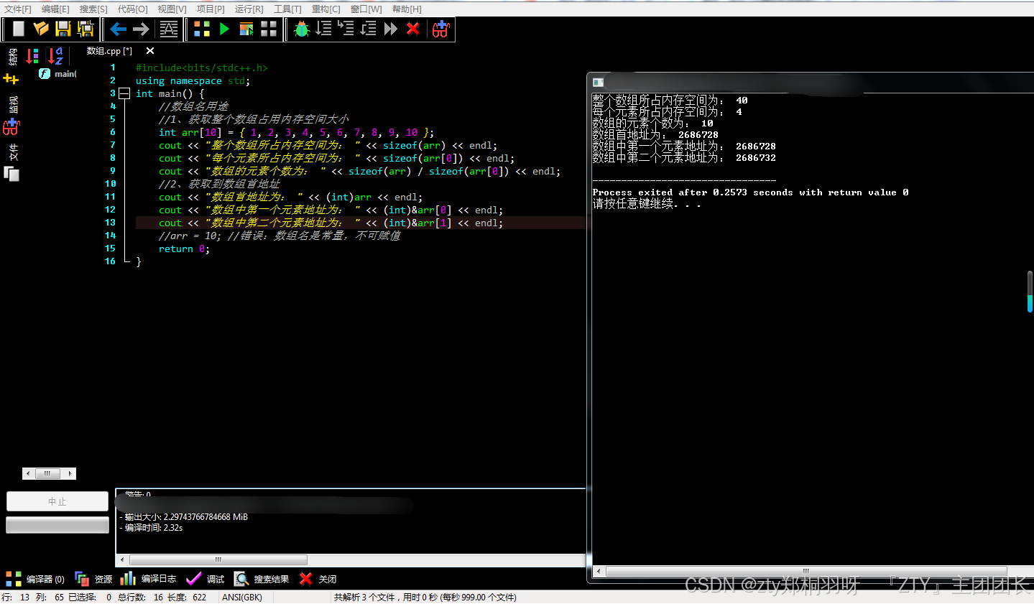The image size is (1034, 604).
Task: Close the 数组.cpp tab with X
Action: click(150, 51)
